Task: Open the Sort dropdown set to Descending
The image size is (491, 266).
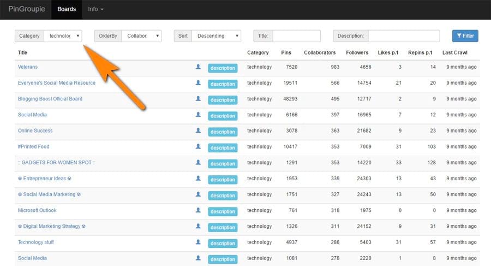Action: pyautogui.click(x=216, y=36)
